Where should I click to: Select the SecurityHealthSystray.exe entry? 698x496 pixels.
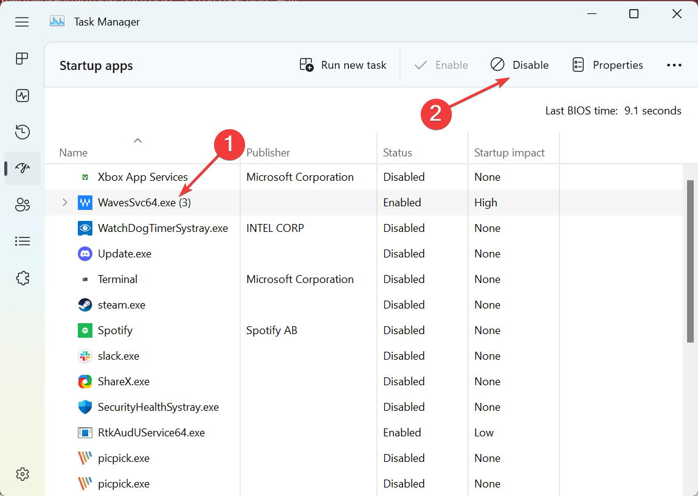[158, 407]
